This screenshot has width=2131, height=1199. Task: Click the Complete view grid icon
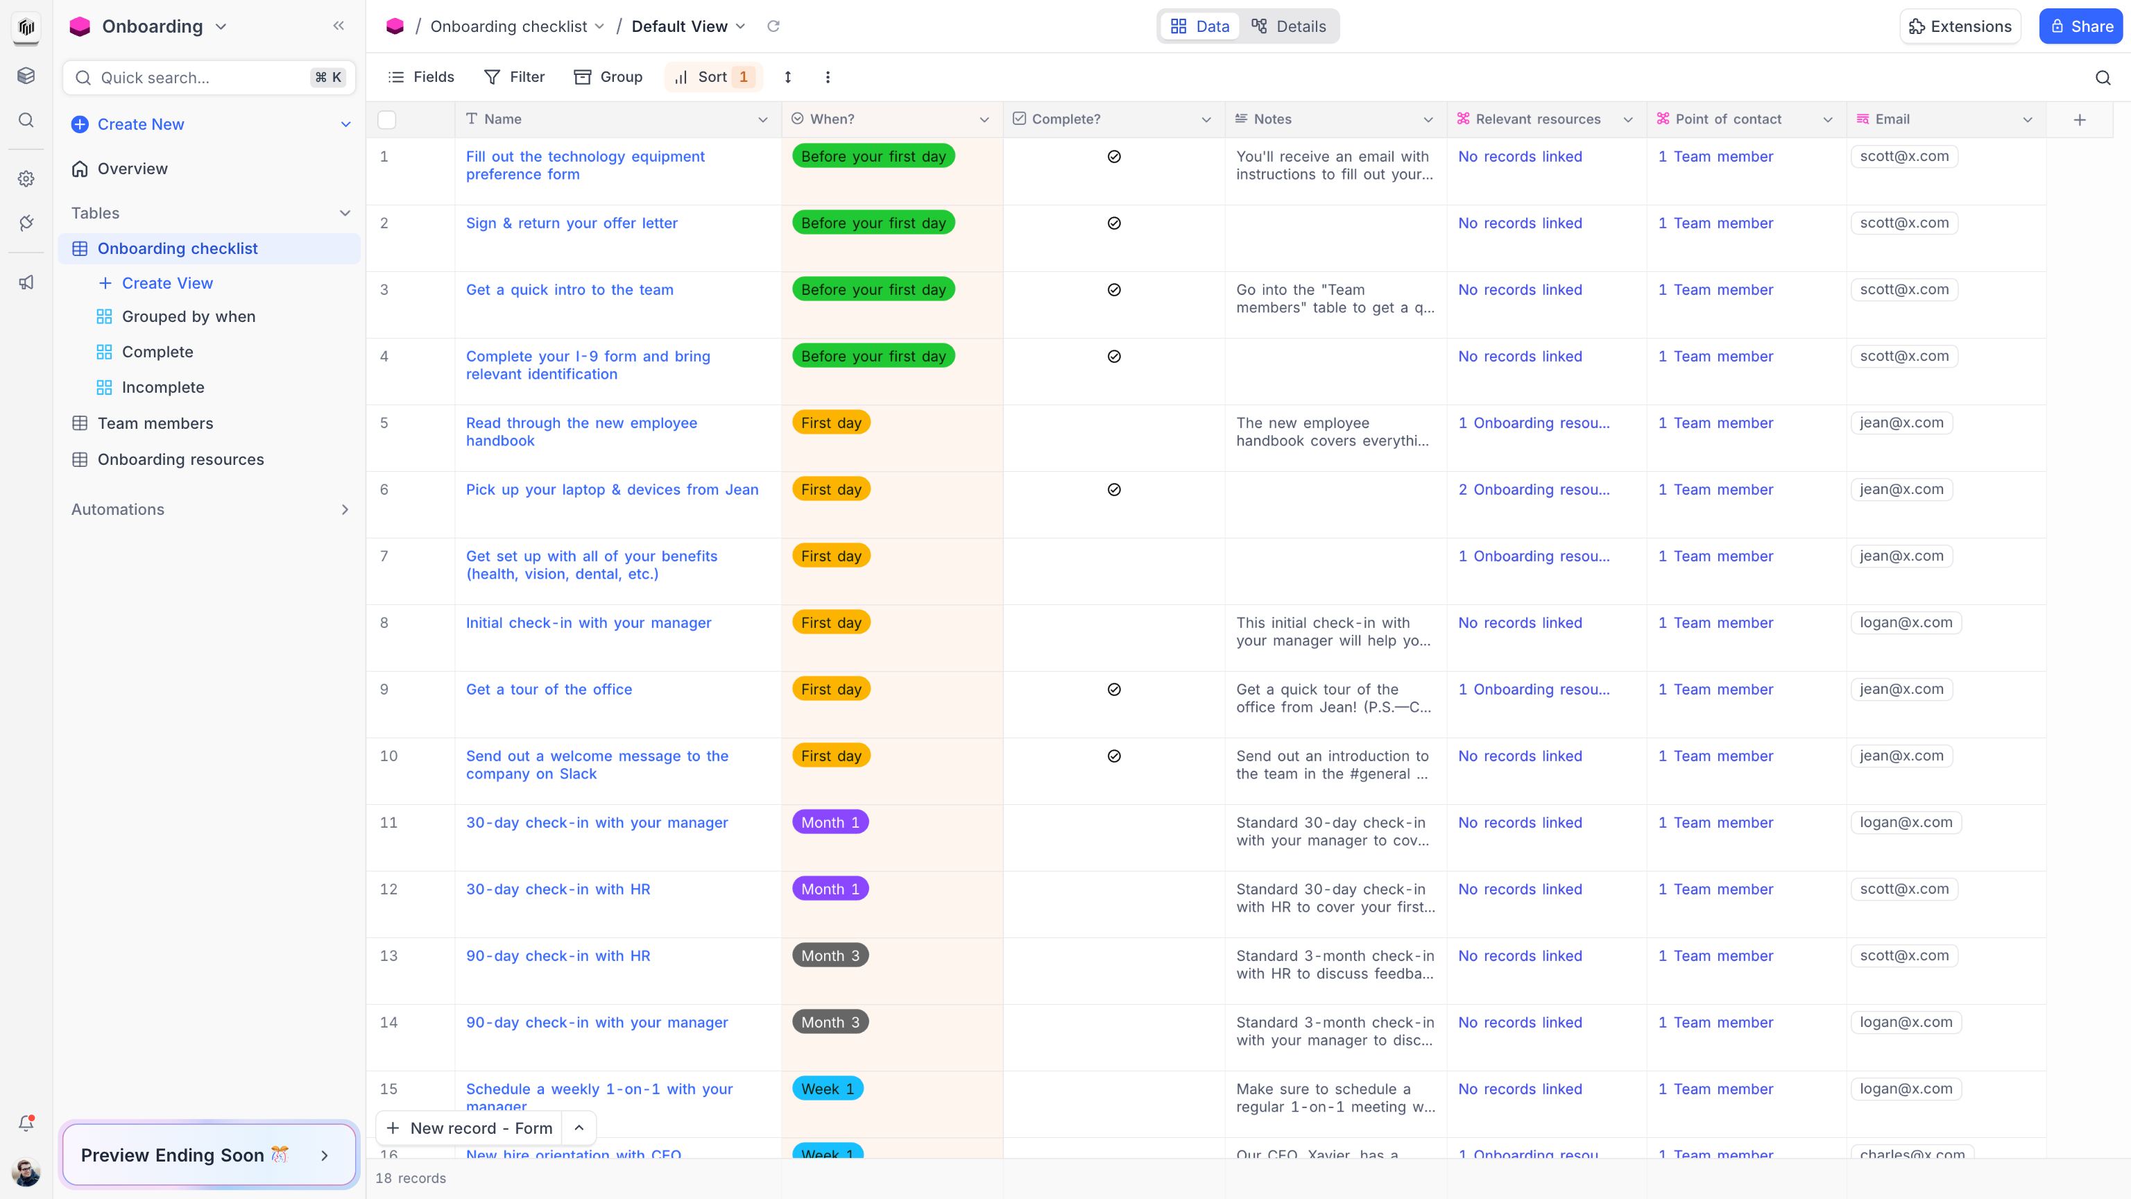click(x=104, y=352)
